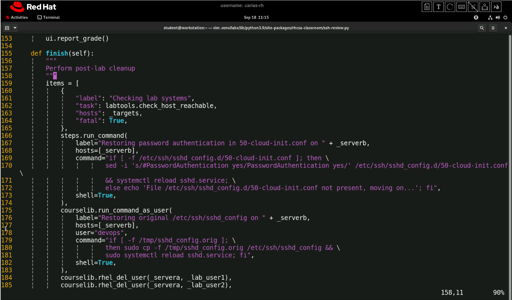
Task: Click the rhel_del_user _lab_user1 line
Action: (x=146, y=277)
